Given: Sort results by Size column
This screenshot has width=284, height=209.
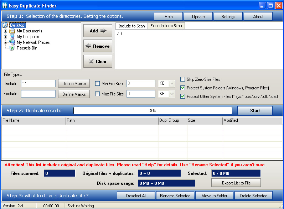Looking at the screenshot, I should (205, 121).
